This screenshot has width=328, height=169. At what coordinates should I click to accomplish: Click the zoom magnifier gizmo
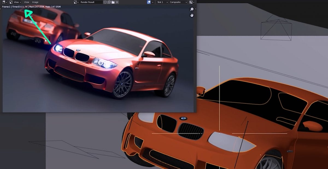tap(192, 9)
